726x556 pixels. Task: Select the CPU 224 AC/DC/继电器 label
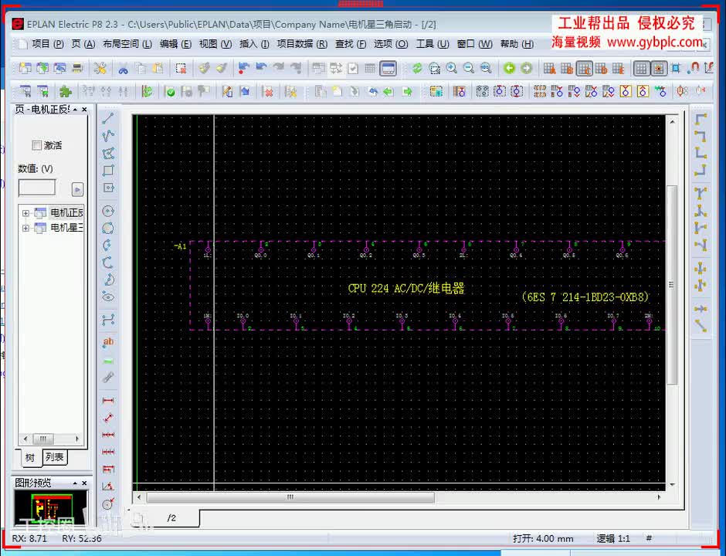pos(406,288)
